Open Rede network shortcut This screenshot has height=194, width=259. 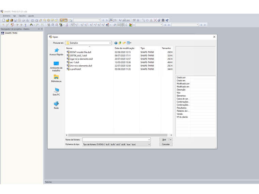(x=56, y=105)
